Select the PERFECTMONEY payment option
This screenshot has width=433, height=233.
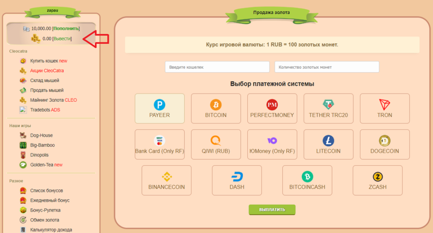coord(272,108)
